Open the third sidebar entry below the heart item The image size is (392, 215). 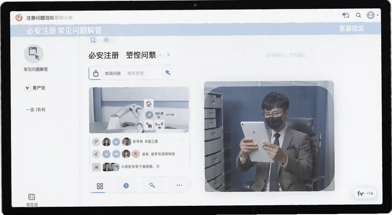pos(36,109)
